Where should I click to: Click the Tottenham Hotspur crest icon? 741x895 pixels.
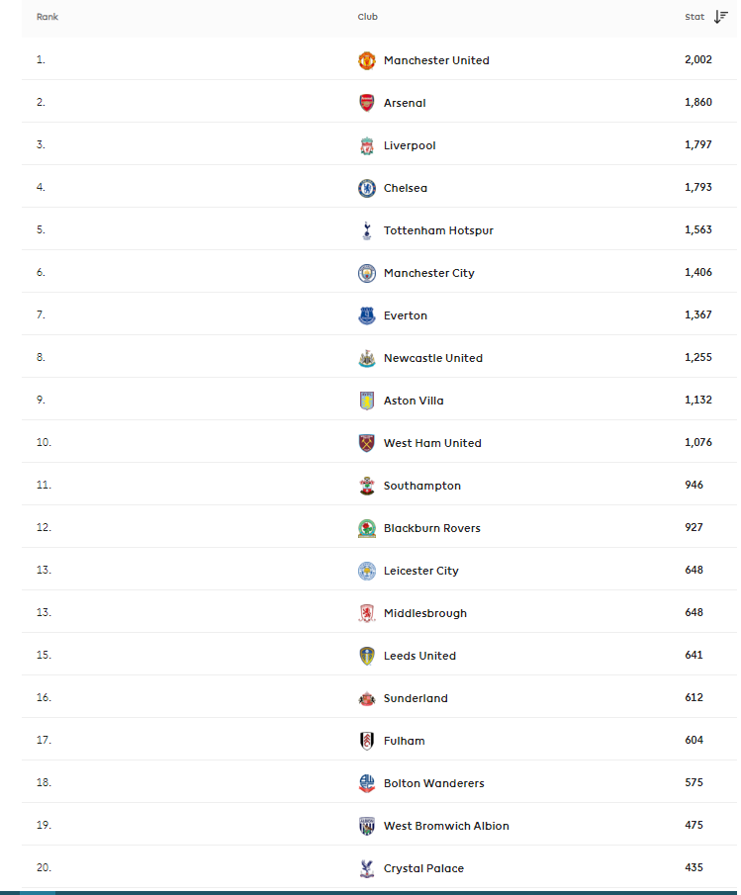(x=366, y=230)
